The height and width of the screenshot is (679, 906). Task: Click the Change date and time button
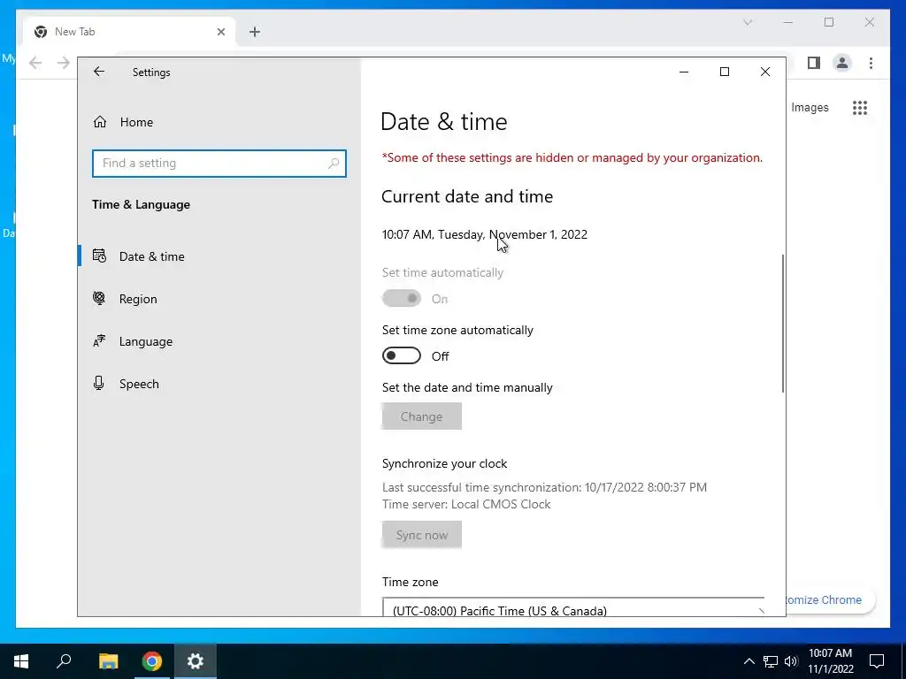coord(422,416)
